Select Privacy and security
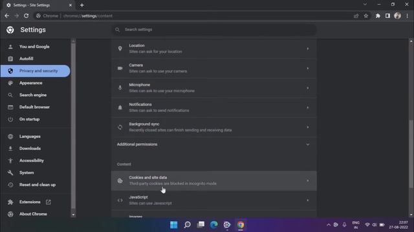The height and width of the screenshot is (232, 414). pos(36,71)
